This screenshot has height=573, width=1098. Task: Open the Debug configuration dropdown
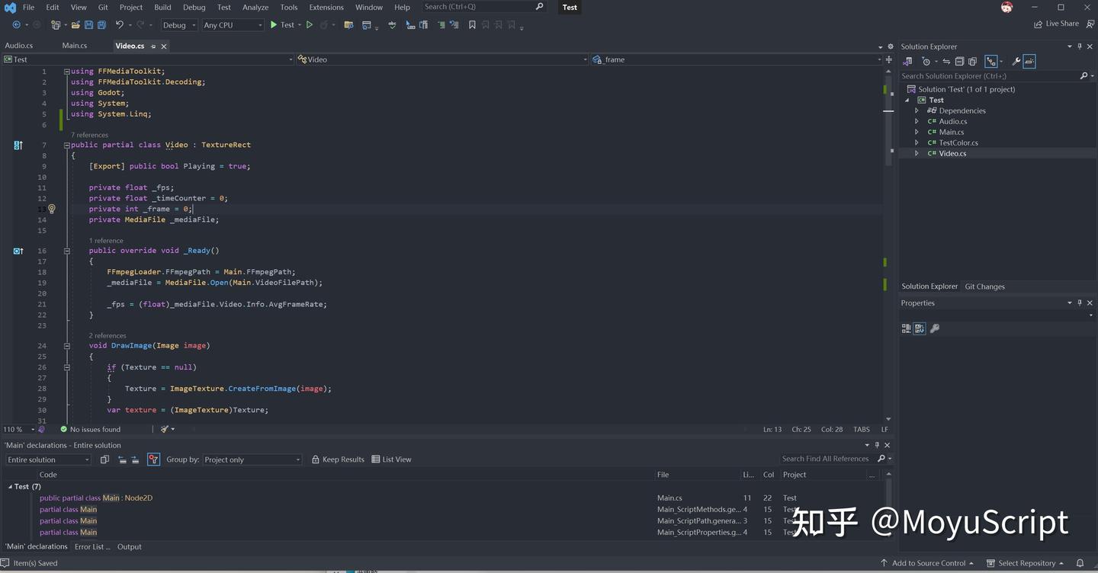pos(178,25)
